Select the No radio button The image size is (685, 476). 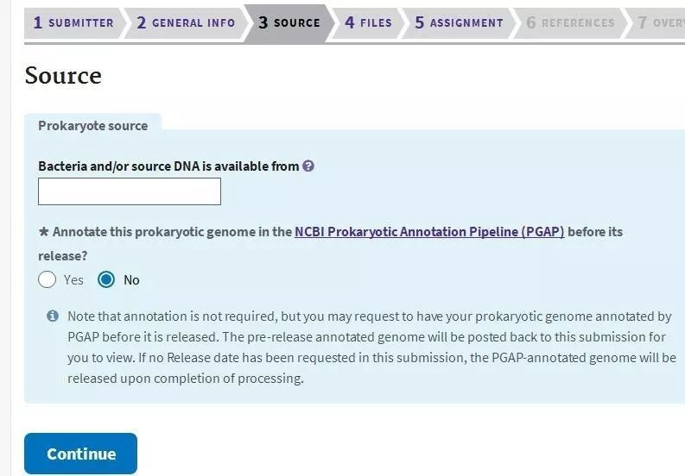tap(106, 279)
